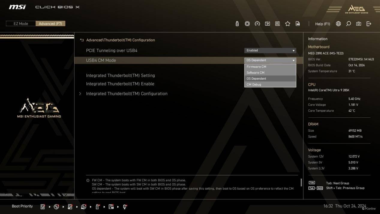Click the 8600 MT/s DRAM speed value
Viewport: 380px width, 214px height.
[x=355, y=137]
